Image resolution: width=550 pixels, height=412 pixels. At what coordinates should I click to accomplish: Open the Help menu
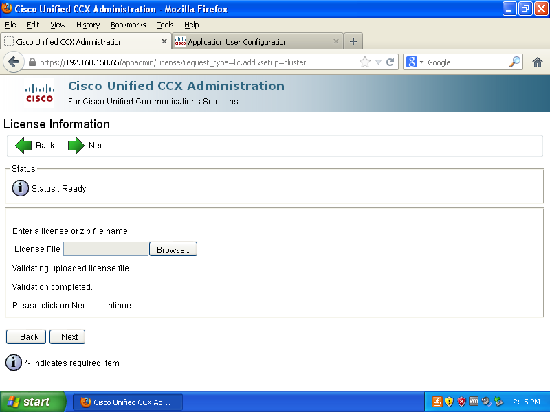coord(192,25)
